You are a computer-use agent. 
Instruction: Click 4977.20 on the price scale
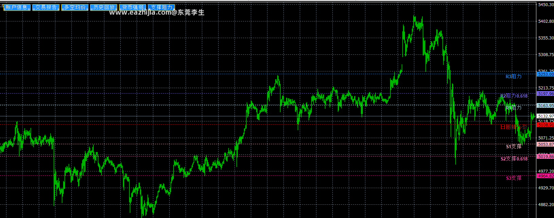click(546, 171)
